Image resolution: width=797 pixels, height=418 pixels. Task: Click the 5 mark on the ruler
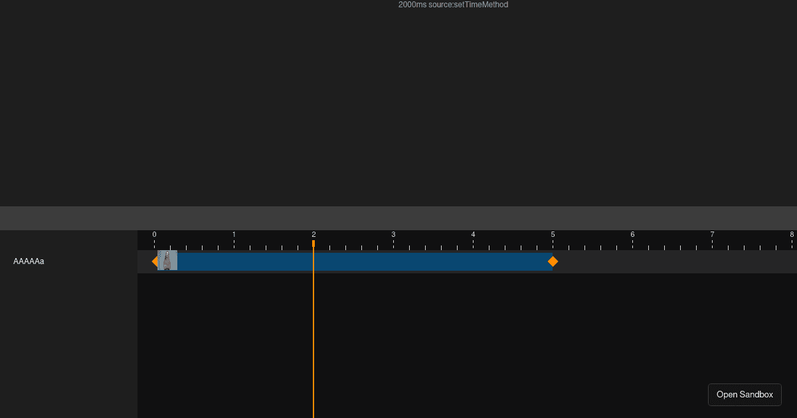click(x=553, y=234)
